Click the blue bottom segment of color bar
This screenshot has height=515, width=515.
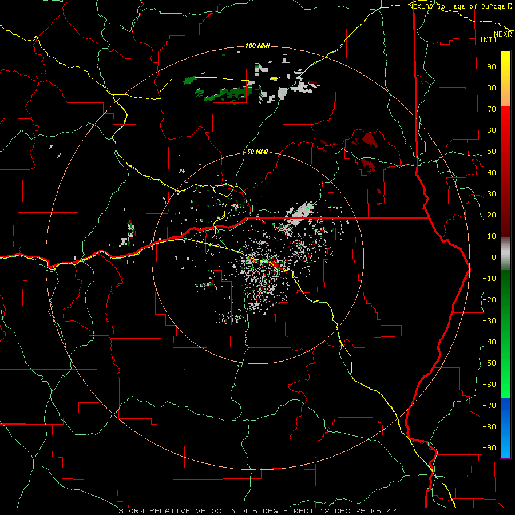(505, 428)
